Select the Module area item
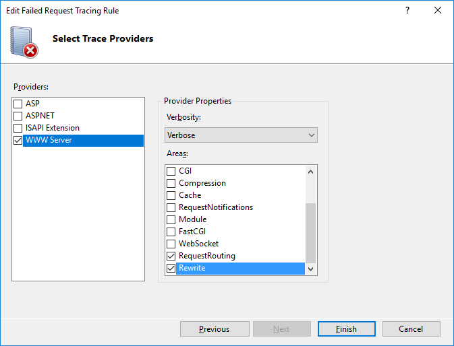This screenshot has height=346, width=454. click(192, 219)
